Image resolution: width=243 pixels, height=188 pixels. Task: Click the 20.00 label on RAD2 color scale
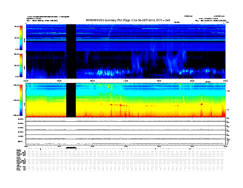click(x=17, y=38)
